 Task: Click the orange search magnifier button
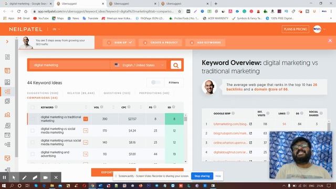tap(176, 65)
